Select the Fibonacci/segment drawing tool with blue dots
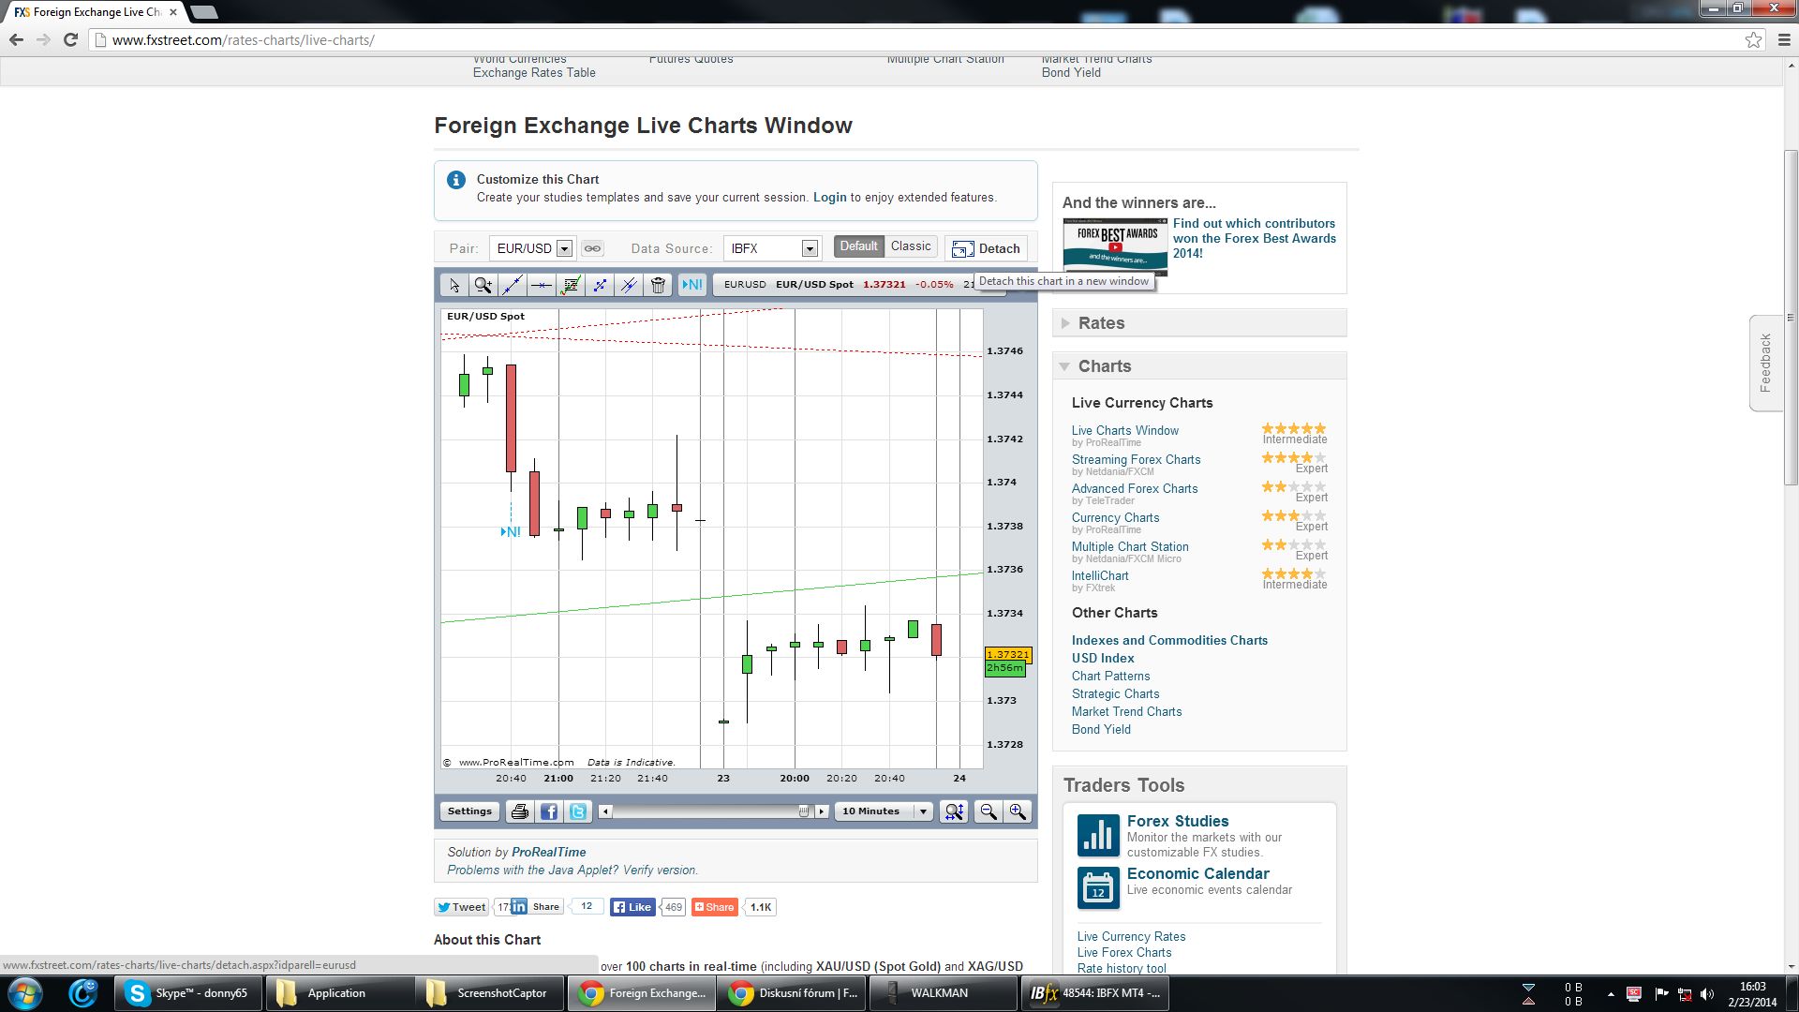This screenshot has height=1012, width=1799. click(x=600, y=285)
